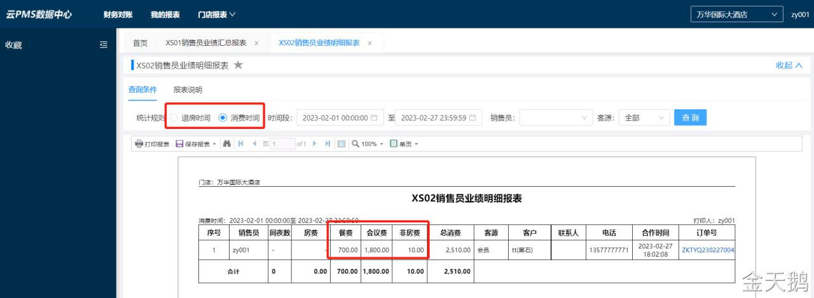Click the 总消费 column header
The width and height of the screenshot is (814, 298).
[x=450, y=233]
